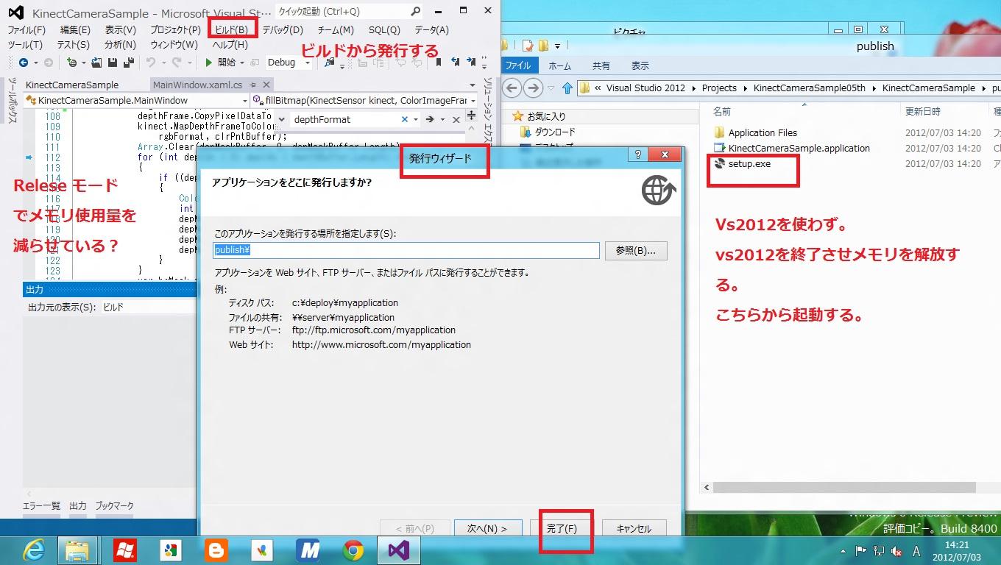Click キャンセル in the publish wizard
Screen dimensions: 1001x565
click(x=634, y=529)
